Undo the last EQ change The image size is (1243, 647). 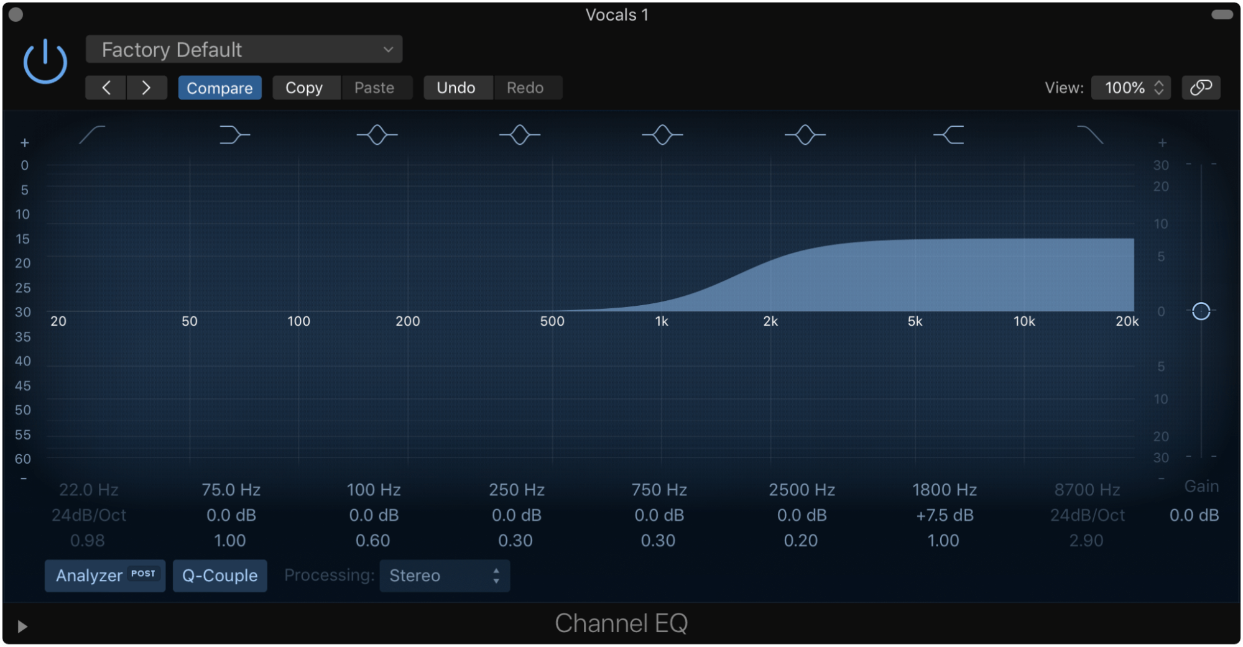458,87
